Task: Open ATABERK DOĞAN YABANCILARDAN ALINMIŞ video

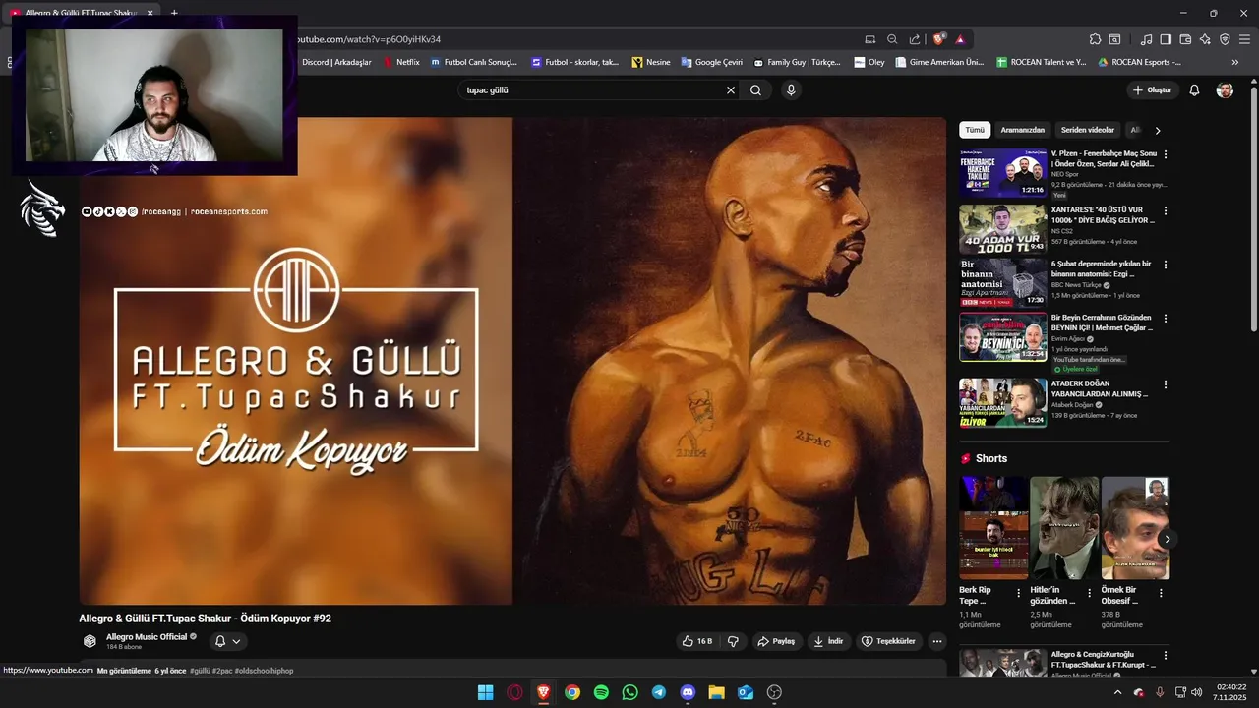Action: click(1003, 402)
